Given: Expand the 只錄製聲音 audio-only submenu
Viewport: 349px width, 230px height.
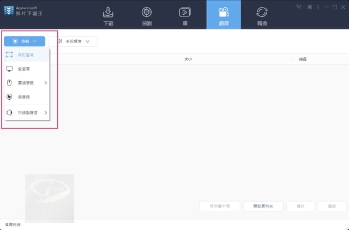Looking at the screenshot, I should 27,113.
